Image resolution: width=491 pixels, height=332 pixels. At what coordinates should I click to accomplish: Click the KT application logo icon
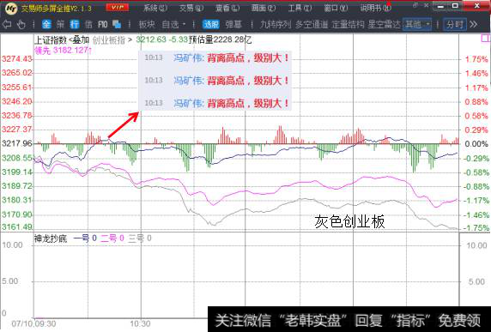(x=11, y=8)
